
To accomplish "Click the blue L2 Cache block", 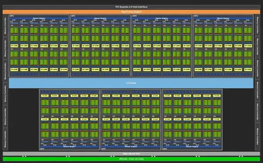I will tap(131, 83).
